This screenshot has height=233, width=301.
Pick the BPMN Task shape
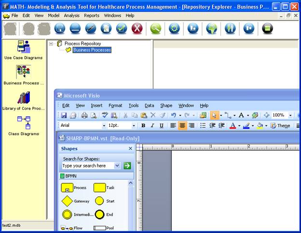99,188
